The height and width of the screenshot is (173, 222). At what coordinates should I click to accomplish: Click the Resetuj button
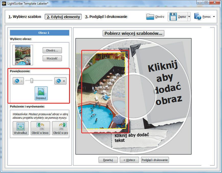[x=108, y=160]
